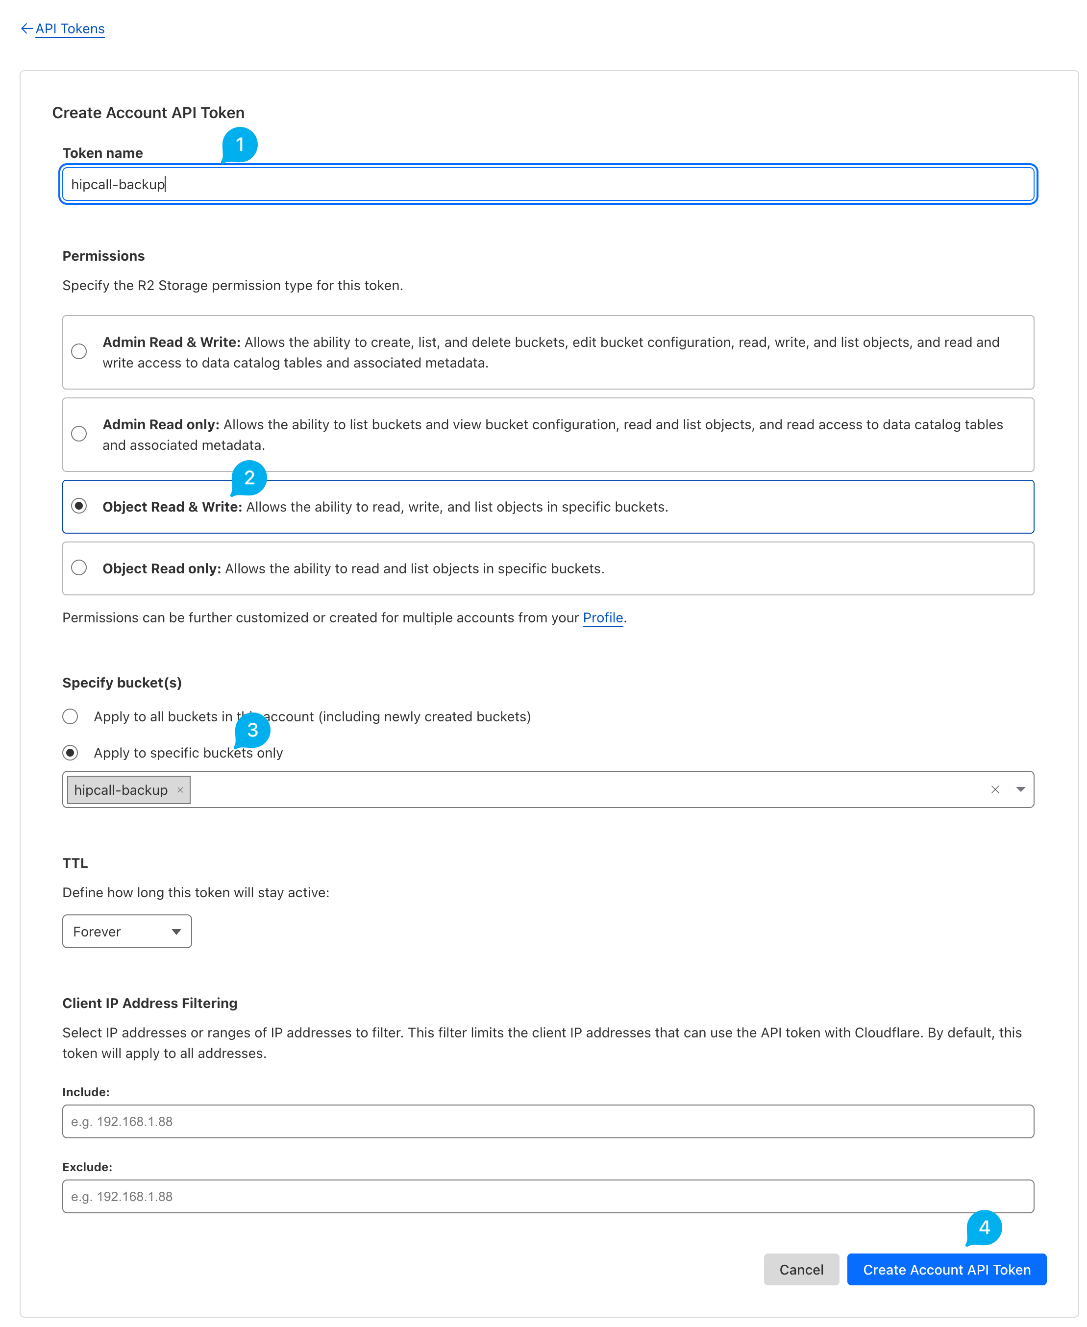Select Object Read & Write permission
1087x1327 pixels.
coord(79,506)
